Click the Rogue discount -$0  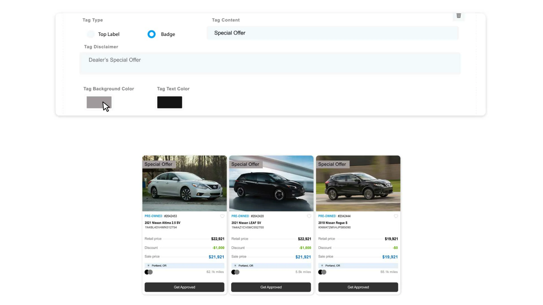click(395, 248)
